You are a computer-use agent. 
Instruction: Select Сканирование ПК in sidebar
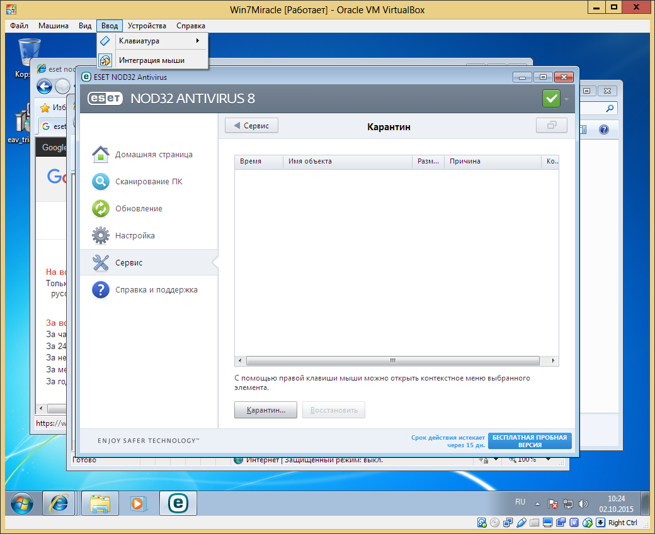pyautogui.click(x=149, y=182)
